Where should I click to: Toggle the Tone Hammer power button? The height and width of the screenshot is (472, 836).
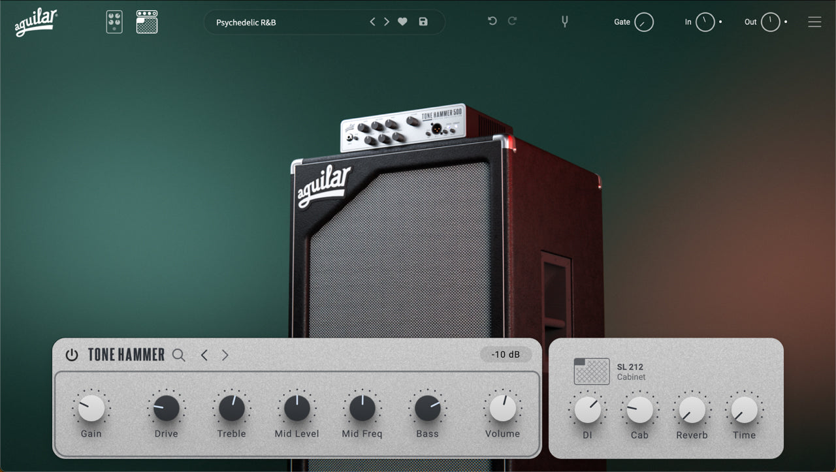click(x=71, y=355)
